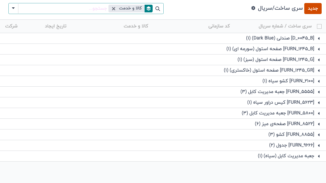
Task: Click the search magnifier icon
Action: [158, 9]
